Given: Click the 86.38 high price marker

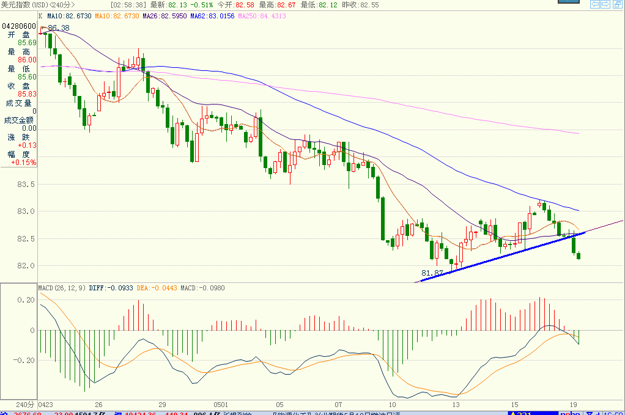Looking at the screenshot, I should pyautogui.click(x=59, y=28).
